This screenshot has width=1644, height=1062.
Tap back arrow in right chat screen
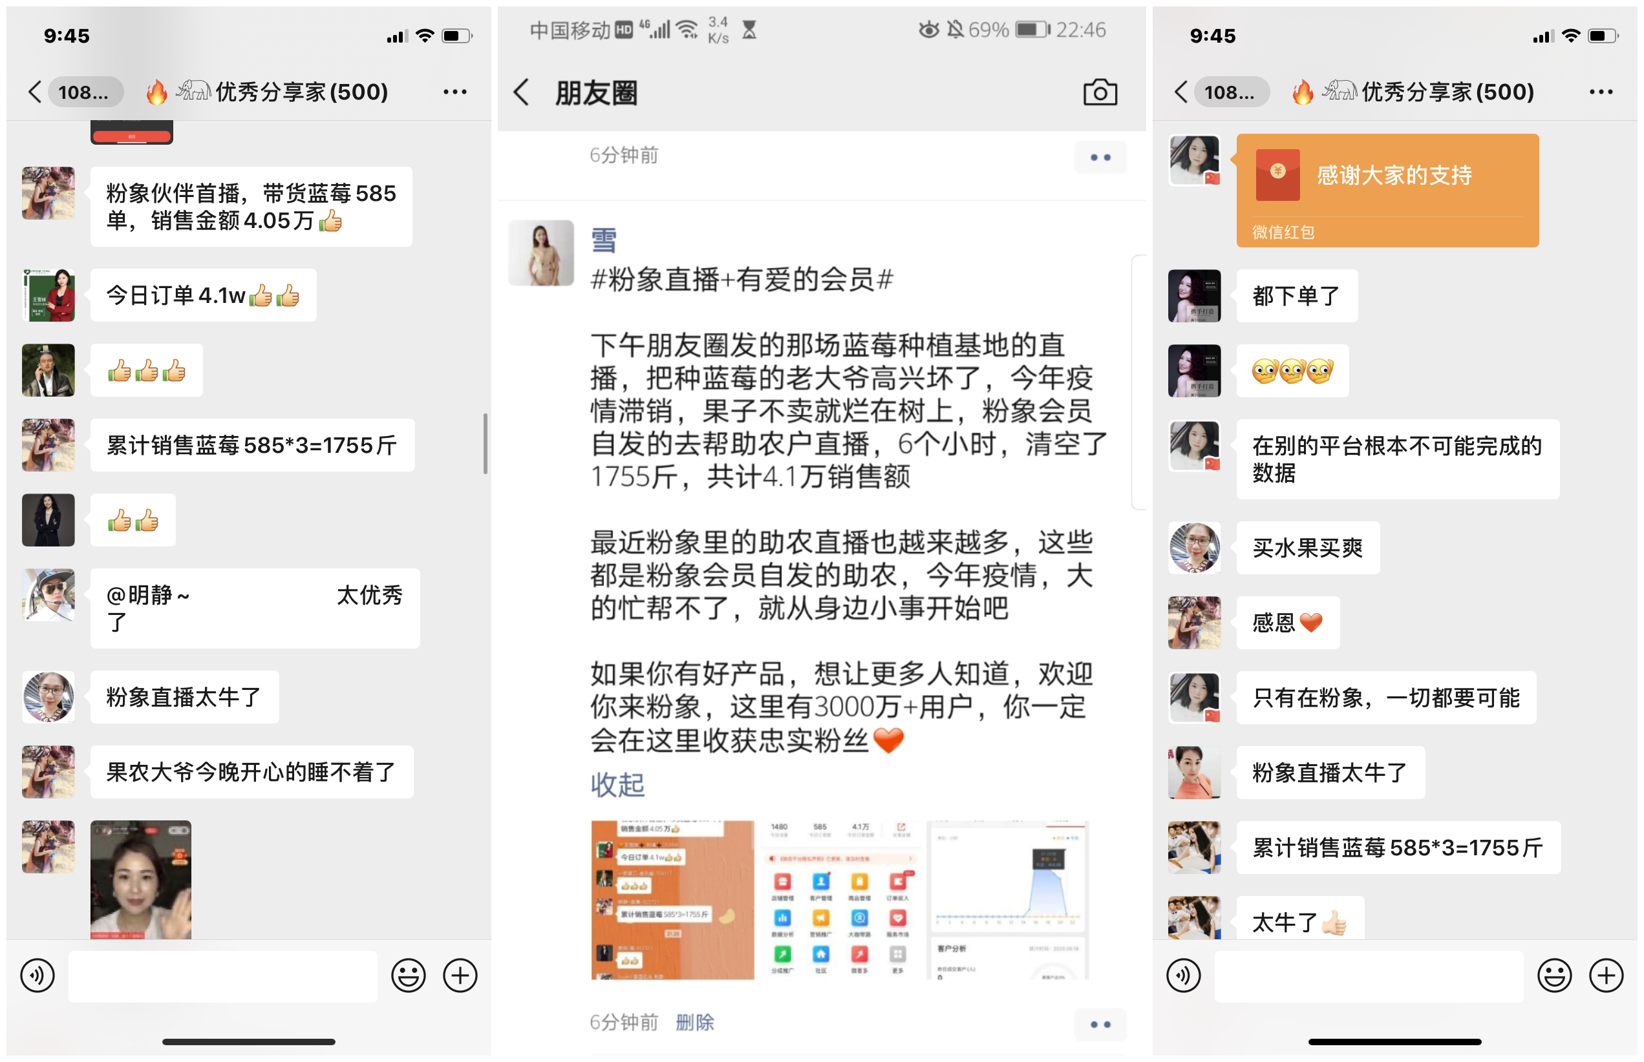coord(1180,92)
